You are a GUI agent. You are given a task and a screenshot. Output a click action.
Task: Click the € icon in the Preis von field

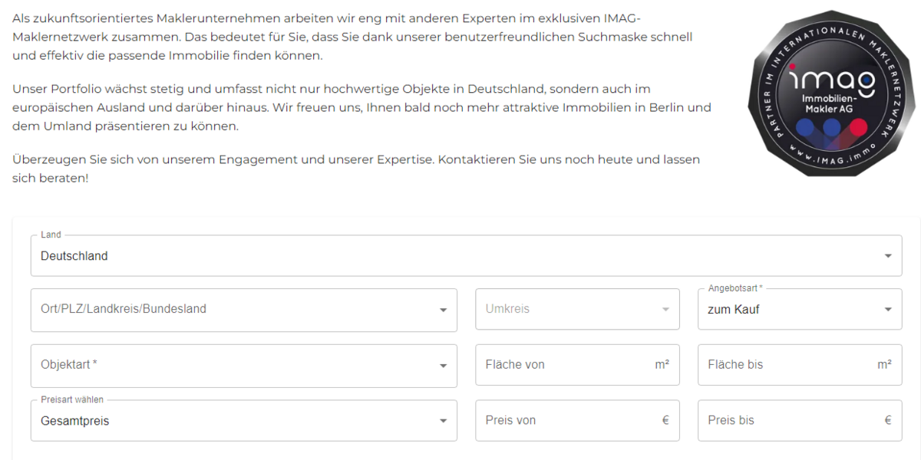665,420
